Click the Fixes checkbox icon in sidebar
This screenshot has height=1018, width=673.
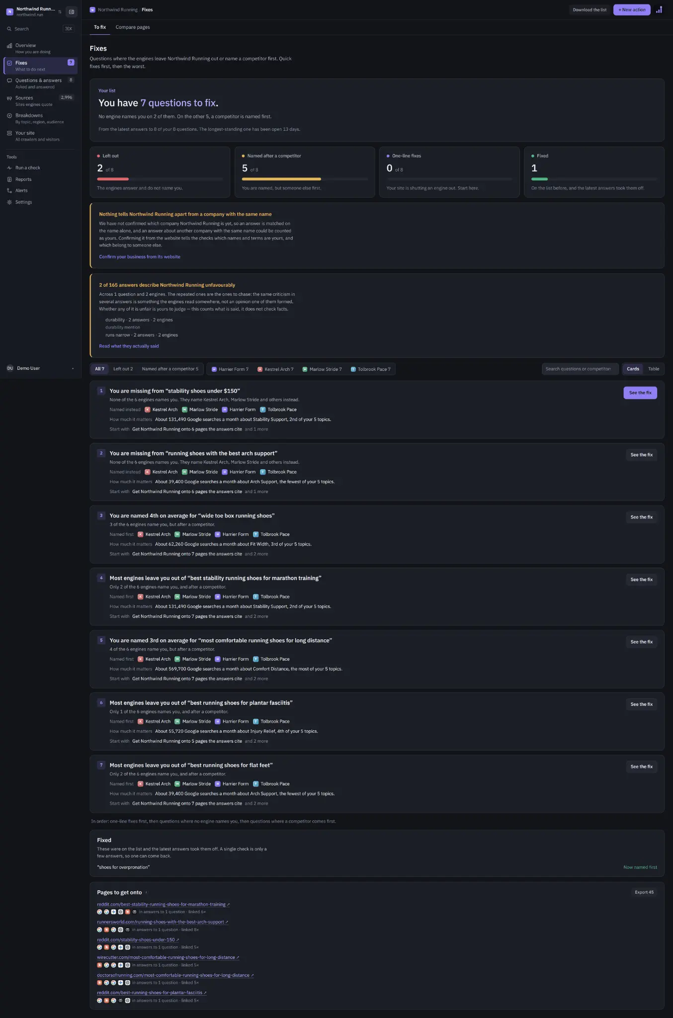9,63
